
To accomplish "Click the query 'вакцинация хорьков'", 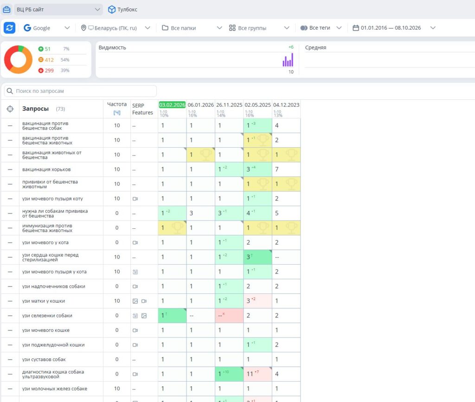I will (46, 169).
